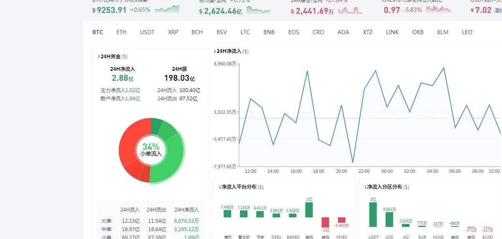Screen dimensions: 502x239
Task: Click the OKEx bar in 净流入平台分布 chart
Action: (x=276, y=215)
